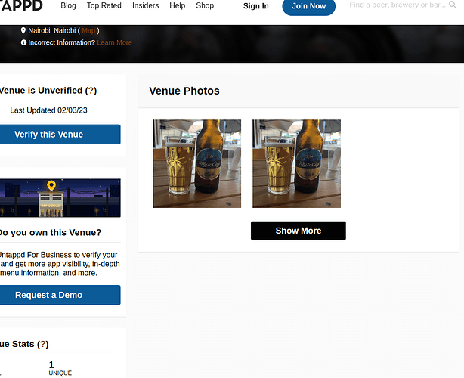The height and width of the screenshot is (378, 464).
Task: Go to the Top Rated page
Action: click(104, 6)
